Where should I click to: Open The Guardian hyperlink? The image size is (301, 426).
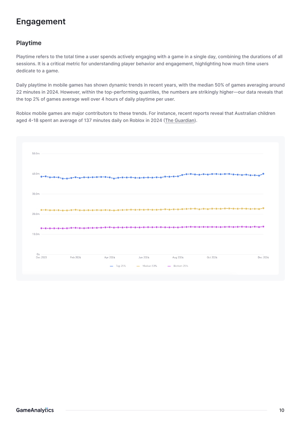[x=180, y=120]
